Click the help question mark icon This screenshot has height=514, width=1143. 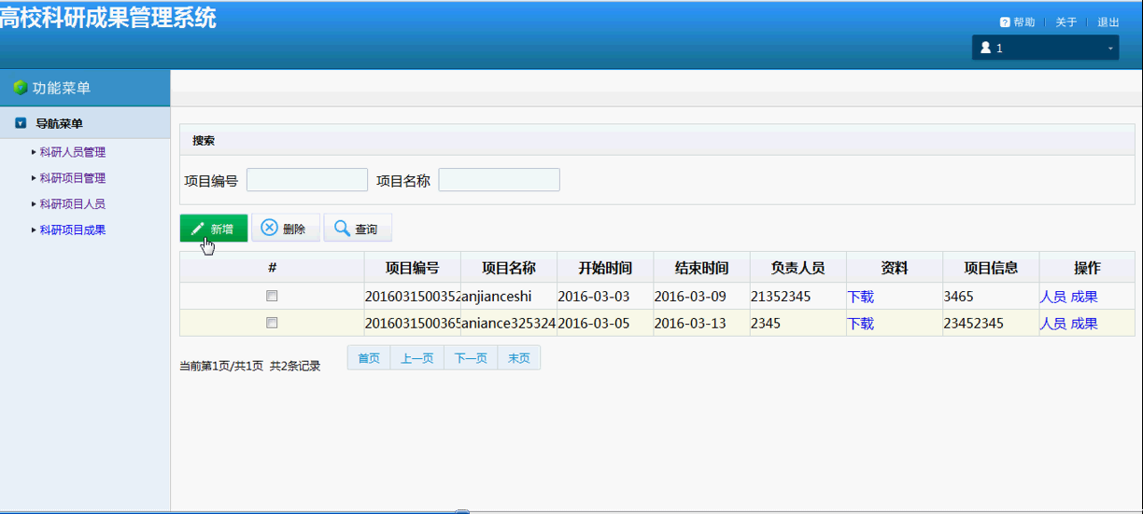point(1005,22)
